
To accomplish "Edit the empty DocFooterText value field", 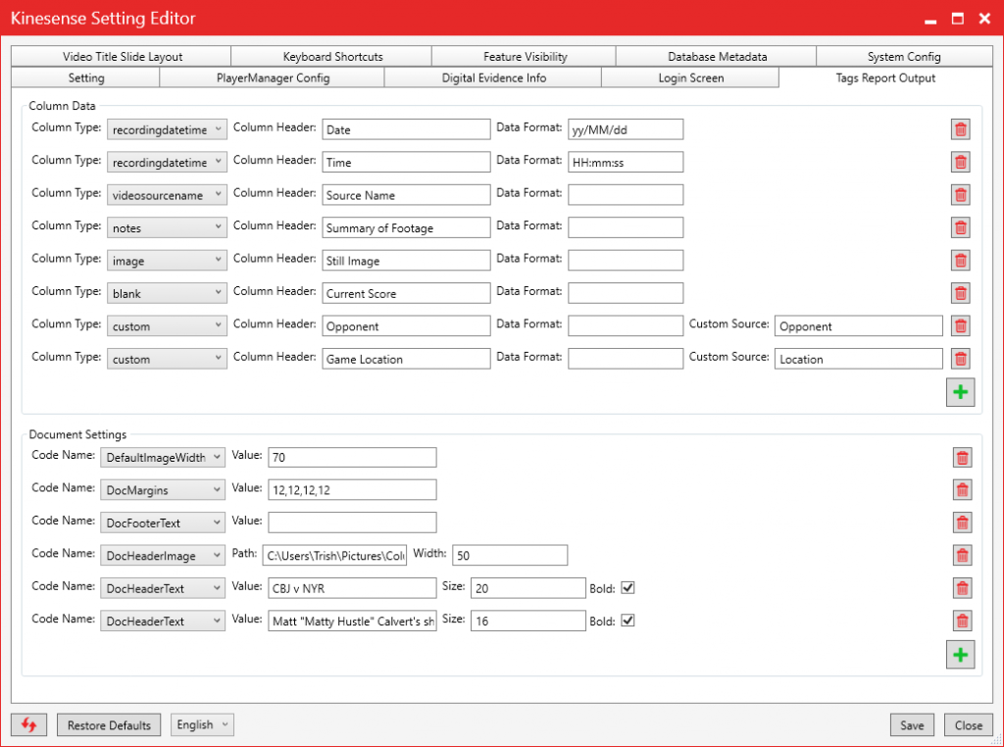I will 352,523.
